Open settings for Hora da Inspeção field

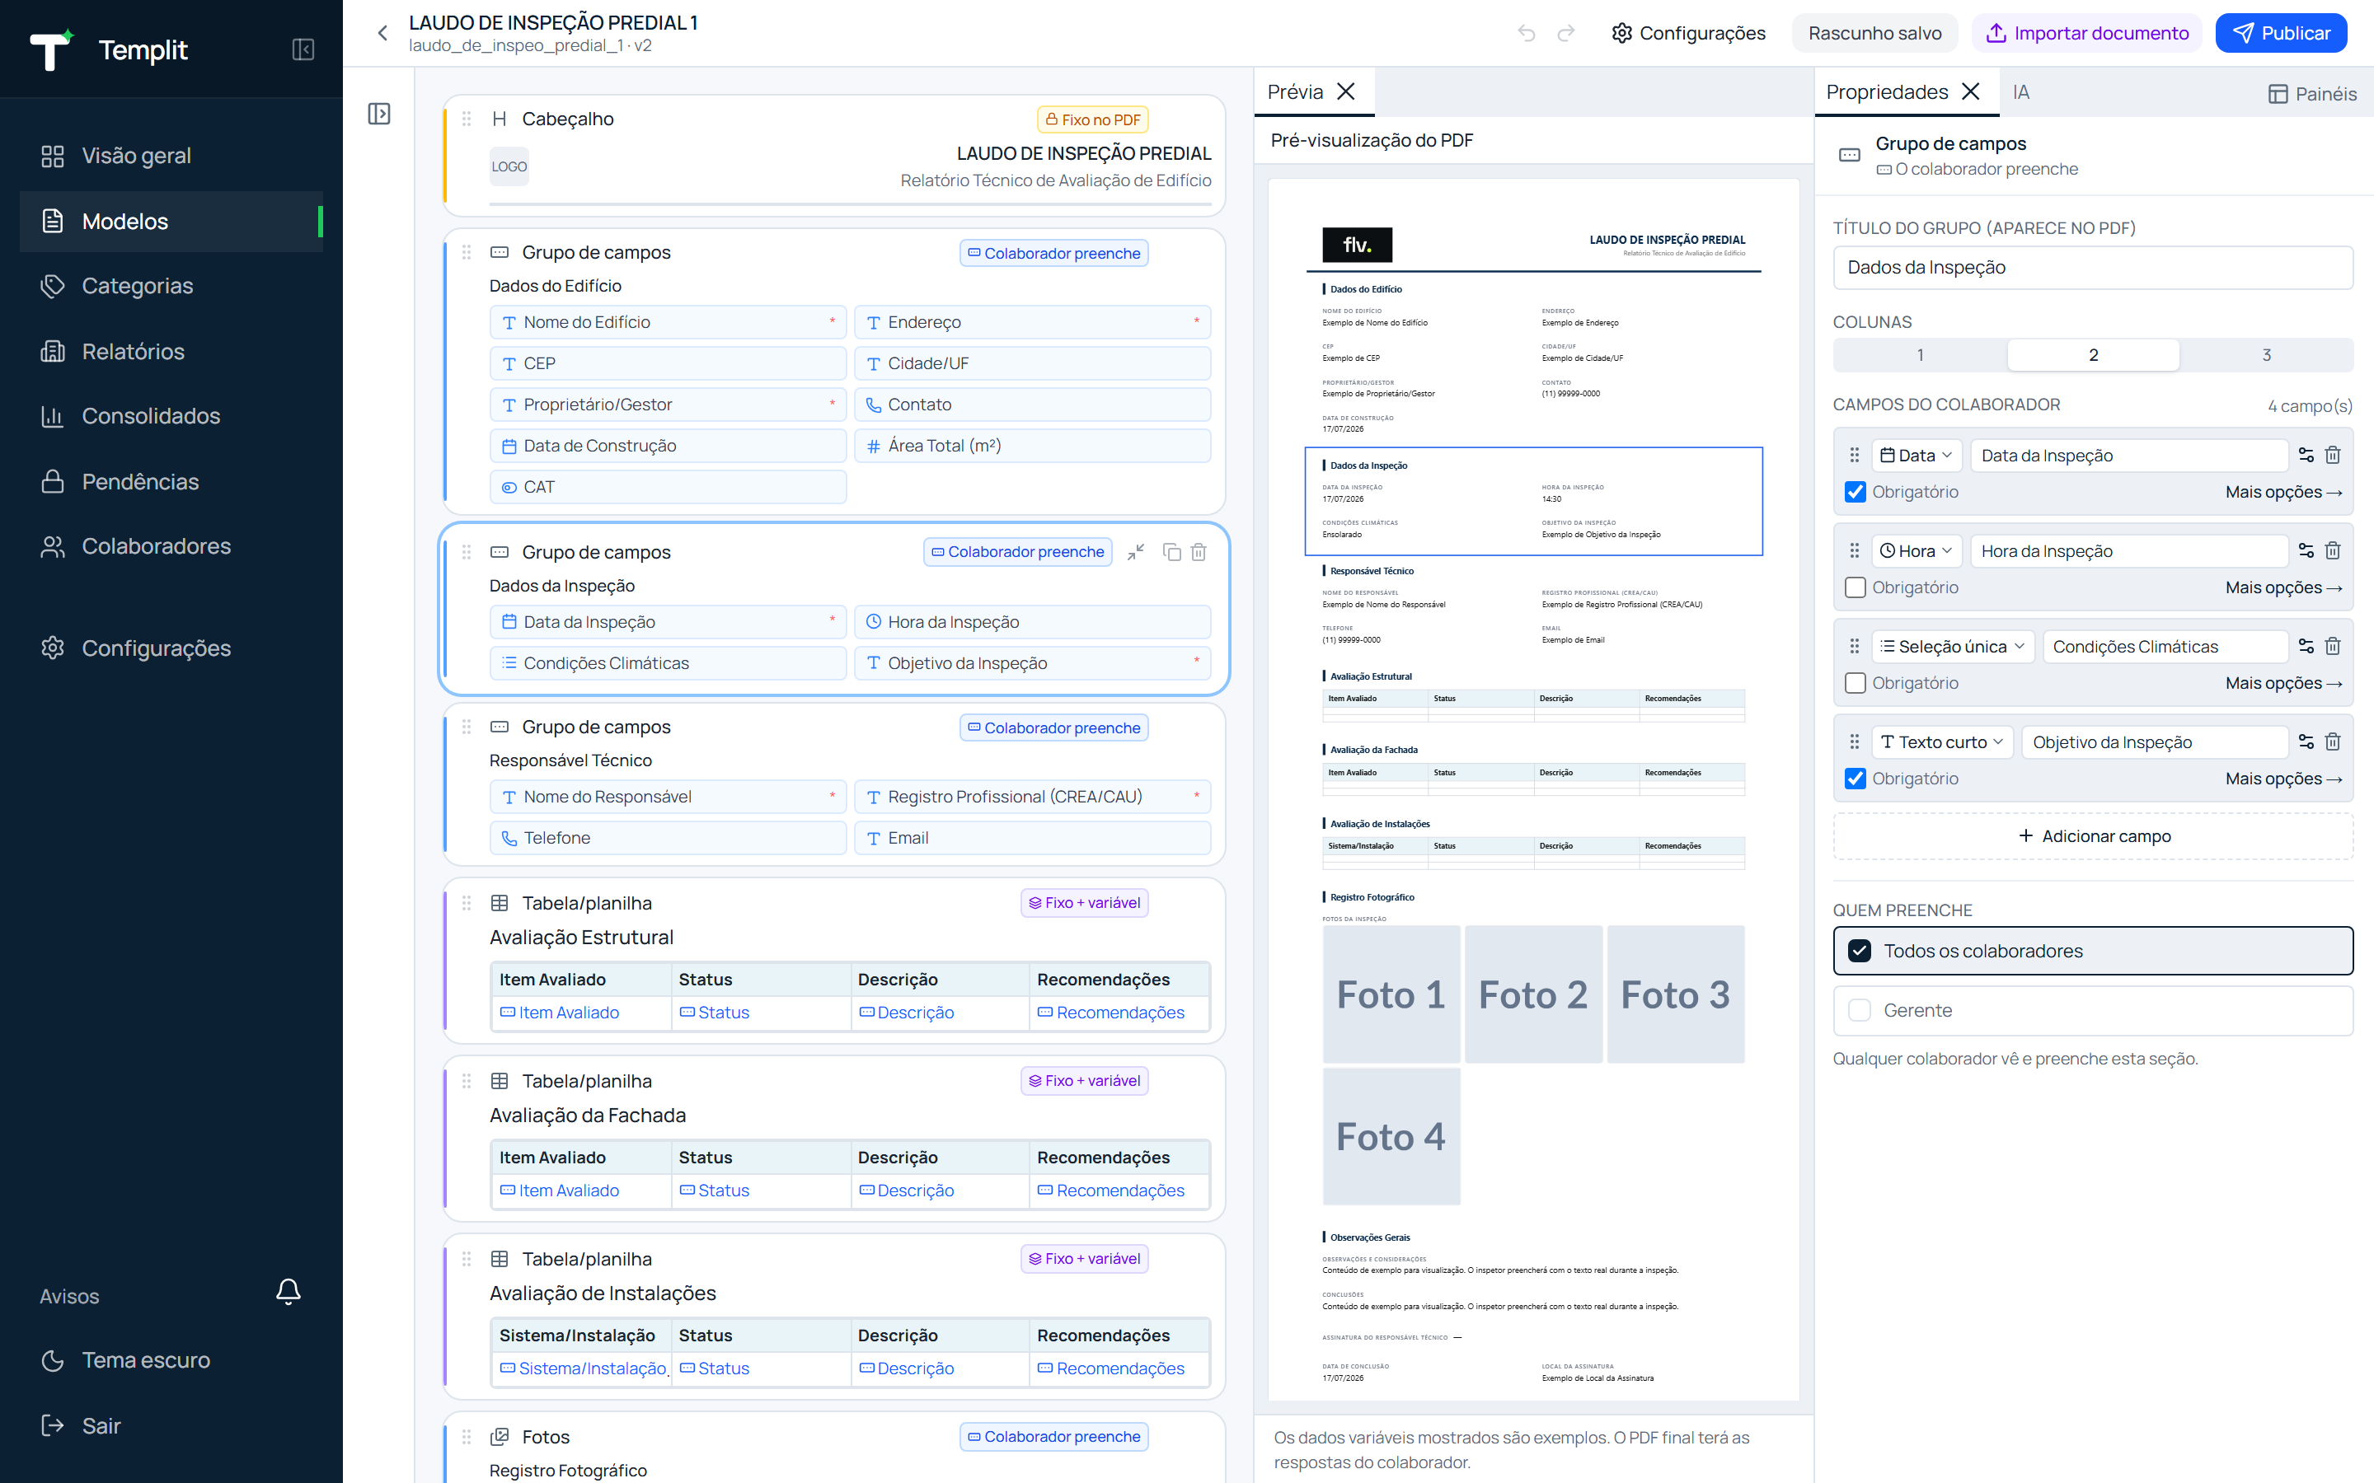[2306, 551]
